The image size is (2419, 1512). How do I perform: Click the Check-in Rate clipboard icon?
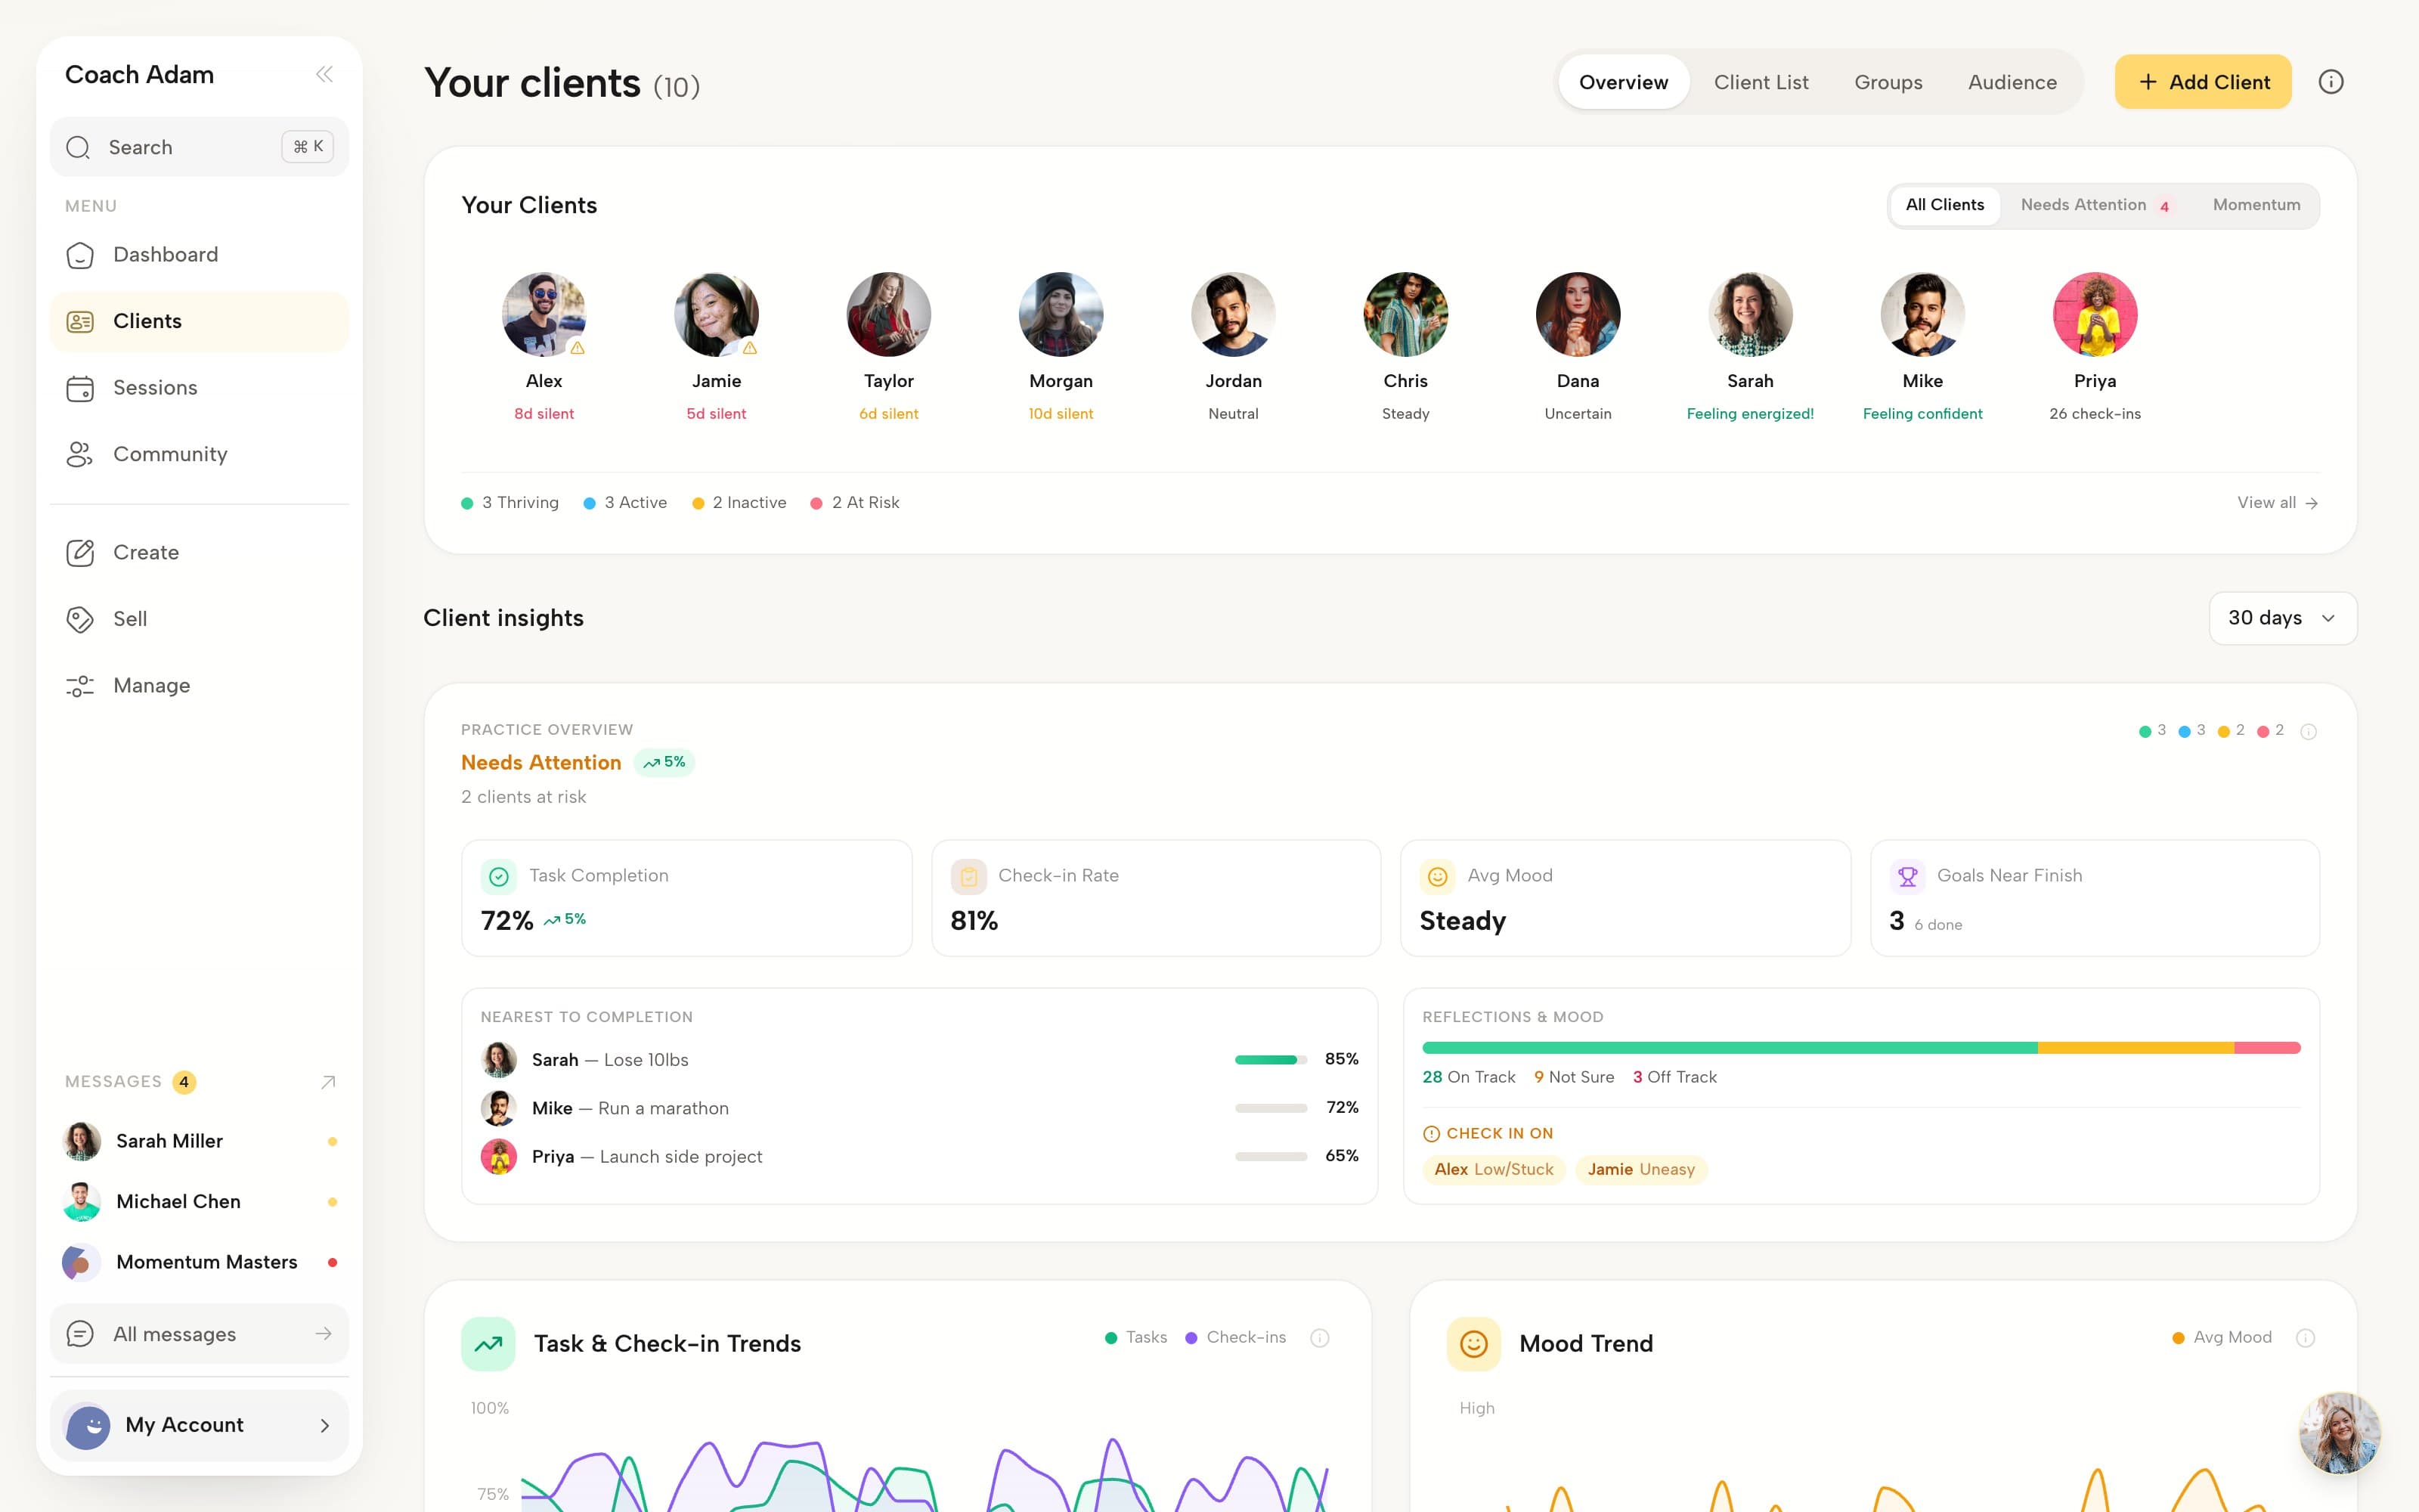pos(968,876)
